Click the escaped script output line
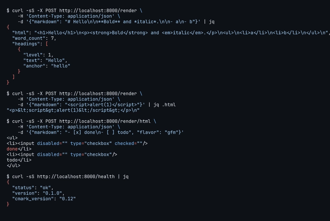 coord(73,110)
